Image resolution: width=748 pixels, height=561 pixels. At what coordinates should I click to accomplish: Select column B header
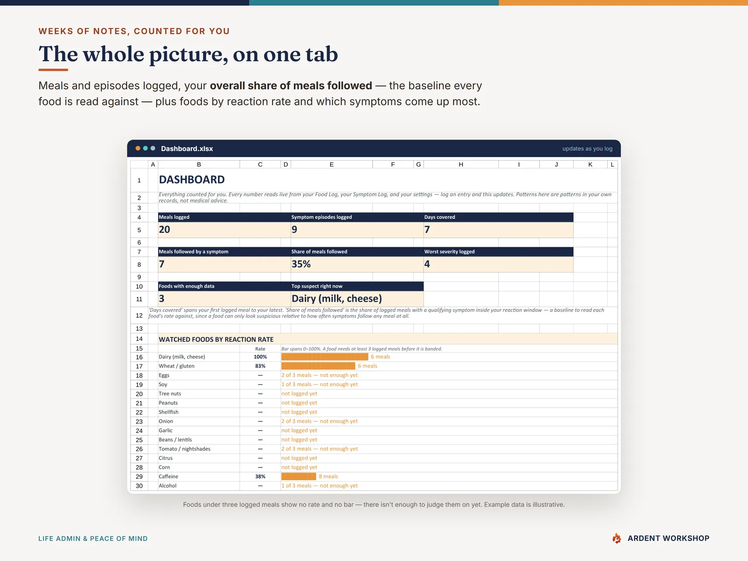pos(199,165)
